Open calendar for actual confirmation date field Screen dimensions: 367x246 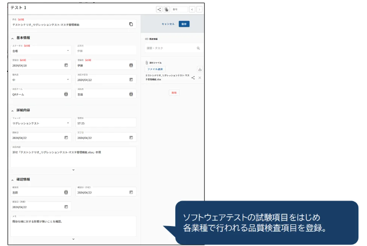(x=66, y=207)
